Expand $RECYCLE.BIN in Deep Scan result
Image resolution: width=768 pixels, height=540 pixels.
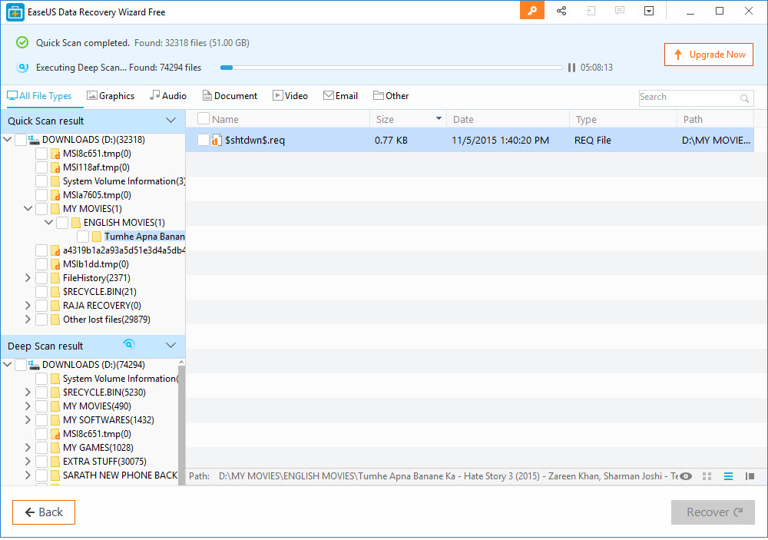coord(28,392)
